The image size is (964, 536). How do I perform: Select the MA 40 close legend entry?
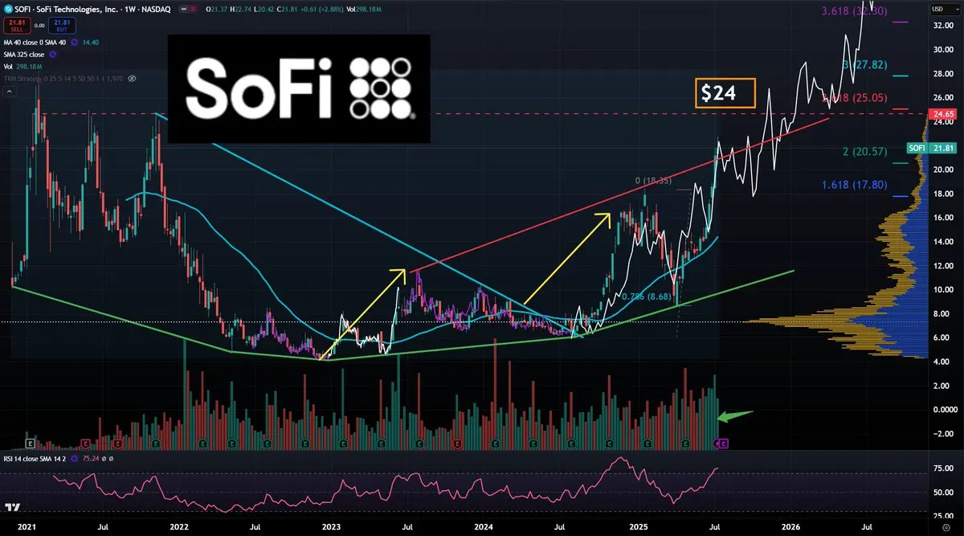tap(35, 42)
